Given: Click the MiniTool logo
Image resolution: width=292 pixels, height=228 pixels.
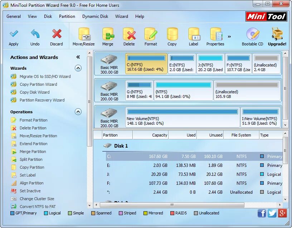Looking at the screenshot, I should tap(266, 16).
